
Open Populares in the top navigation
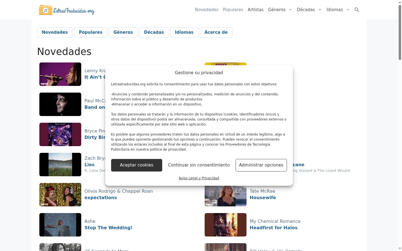[233, 10]
